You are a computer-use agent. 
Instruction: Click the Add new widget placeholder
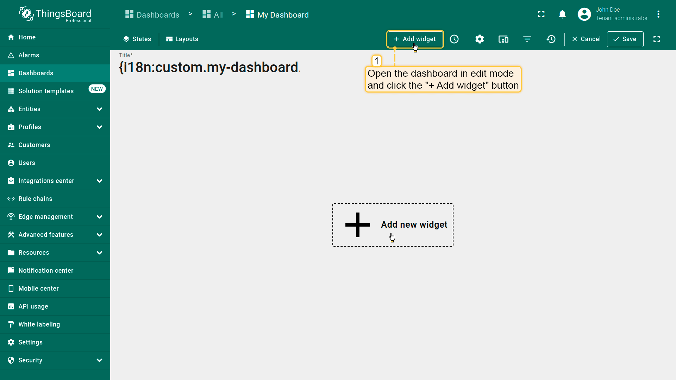click(393, 225)
